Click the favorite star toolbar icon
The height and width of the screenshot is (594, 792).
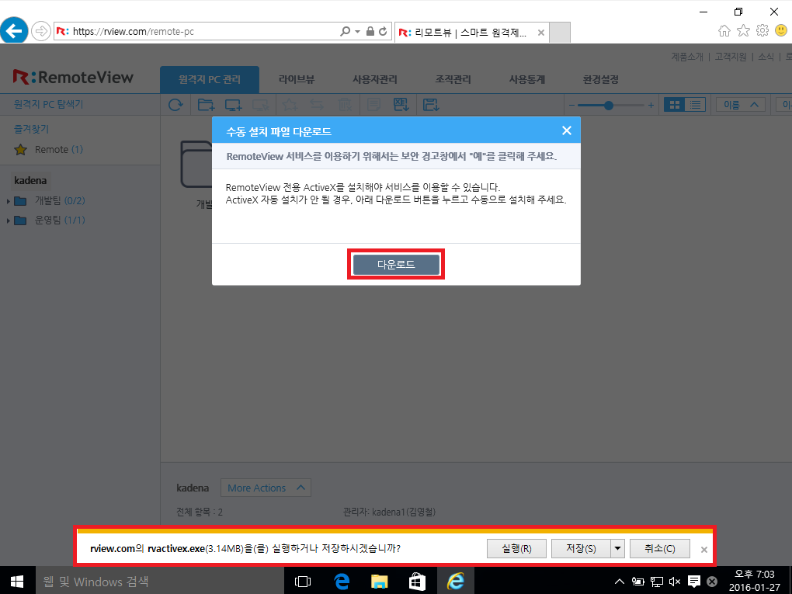coord(290,105)
